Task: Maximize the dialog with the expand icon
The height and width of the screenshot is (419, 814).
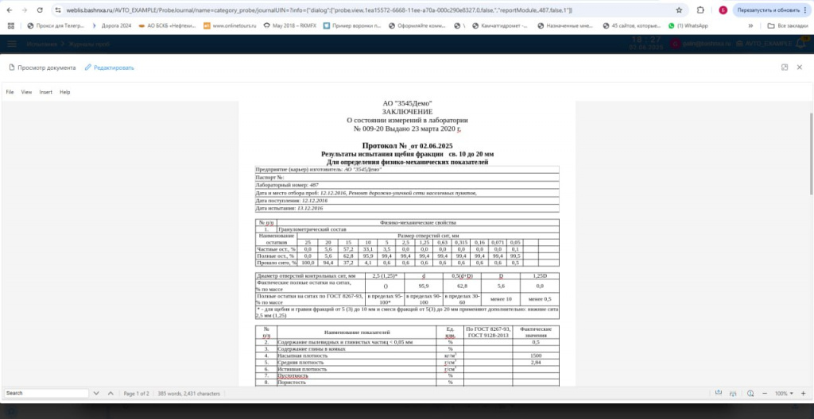Action: pyautogui.click(x=785, y=67)
